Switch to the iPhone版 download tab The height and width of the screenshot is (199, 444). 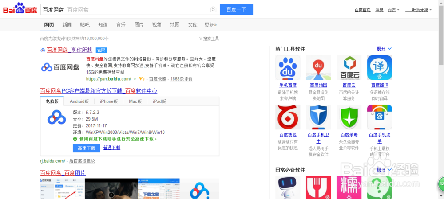[x=109, y=101]
